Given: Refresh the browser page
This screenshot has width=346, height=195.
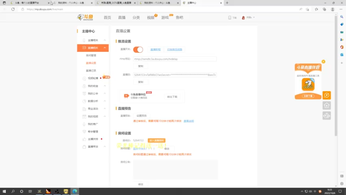Looking at the screenshot, I should (13, 9).
